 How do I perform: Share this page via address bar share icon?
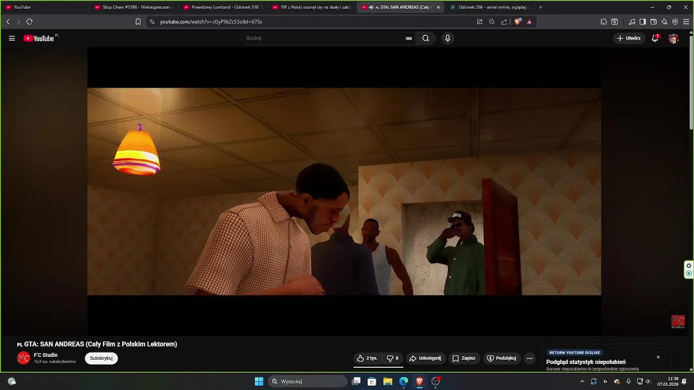pyautogui.click(x=504, y=22)
